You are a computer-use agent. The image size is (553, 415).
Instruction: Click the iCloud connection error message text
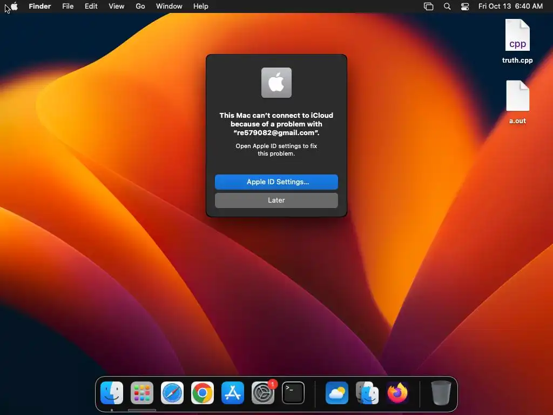click(276, 124)
